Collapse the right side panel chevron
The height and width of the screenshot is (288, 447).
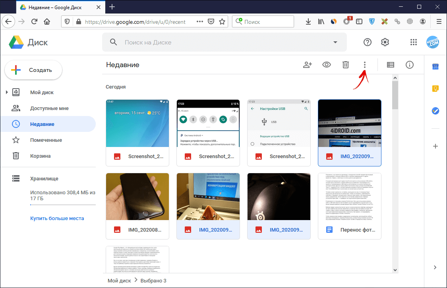(x=435, y=267)
